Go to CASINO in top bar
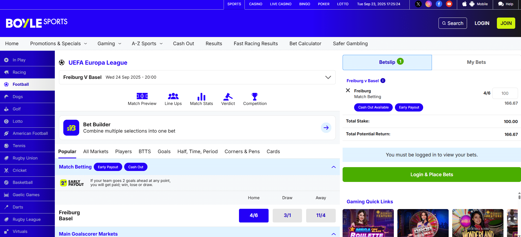Image resolution: width=521 pixels, height=237 pixels. pos(256,4)
